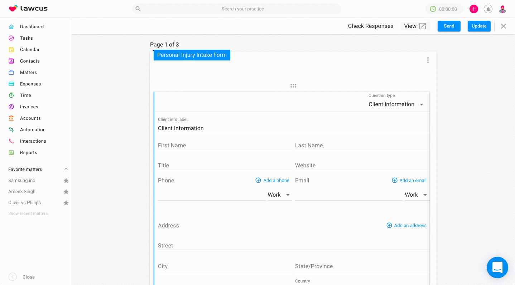Edit the Client info label field

294,128
